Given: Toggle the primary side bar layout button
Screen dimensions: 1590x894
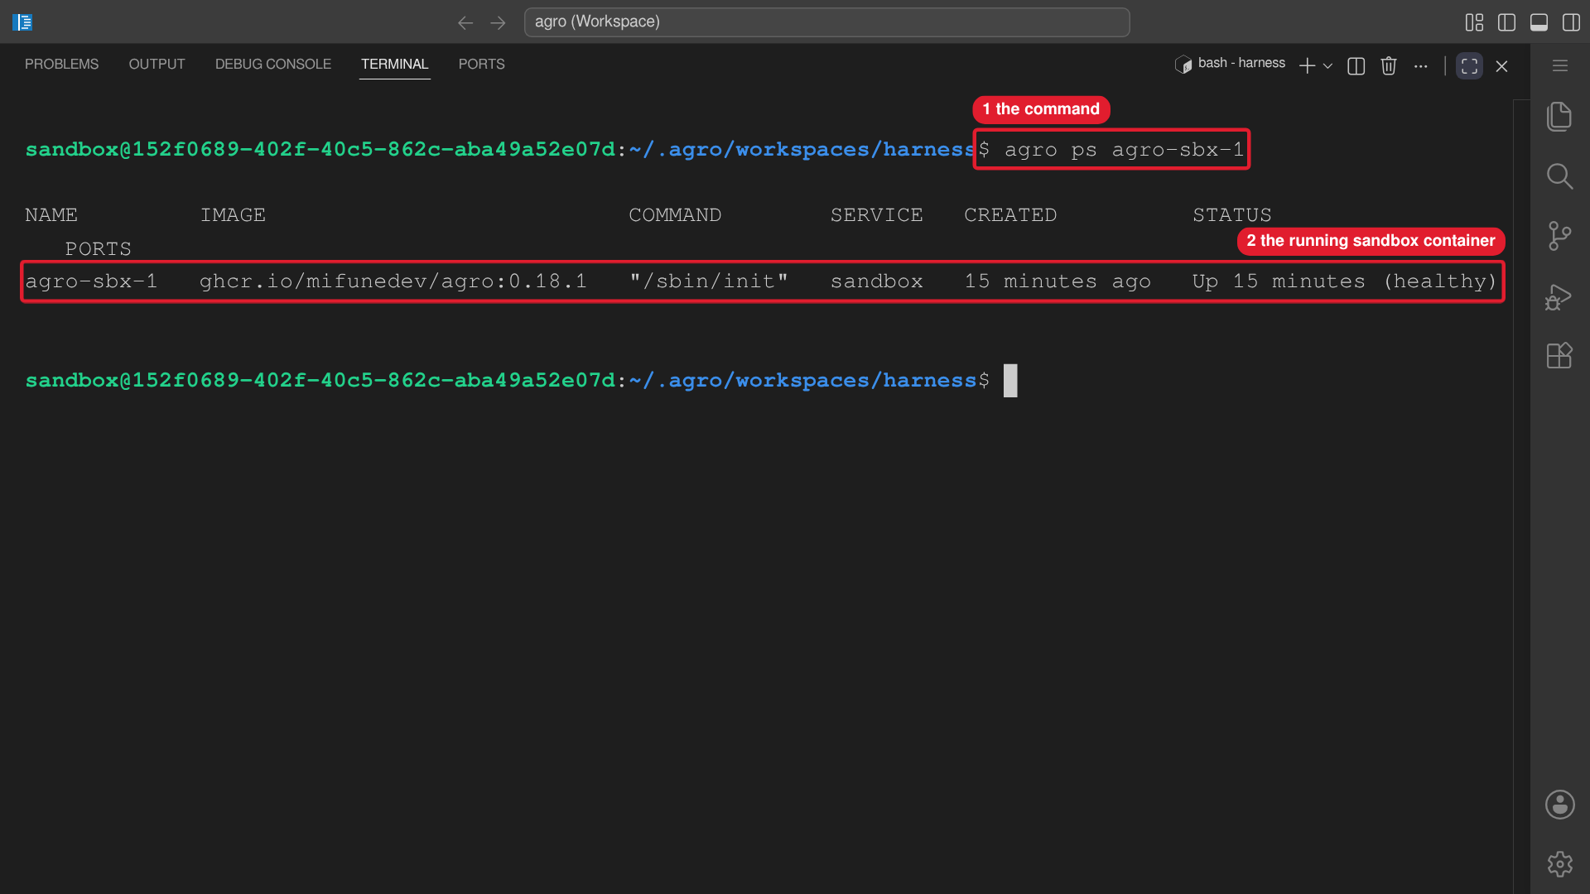Looking at the screenshot, I should pyautogui.click(x=1506, y=22).
